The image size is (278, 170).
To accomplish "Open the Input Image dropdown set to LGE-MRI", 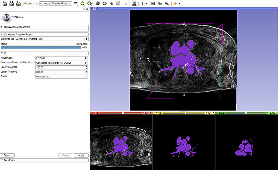I will click(x=61, y=58).
